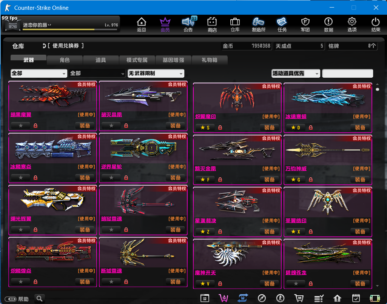Toggle favorite star on 碧魄苍龙
387x304 pixels.
(x=296, y=284)
